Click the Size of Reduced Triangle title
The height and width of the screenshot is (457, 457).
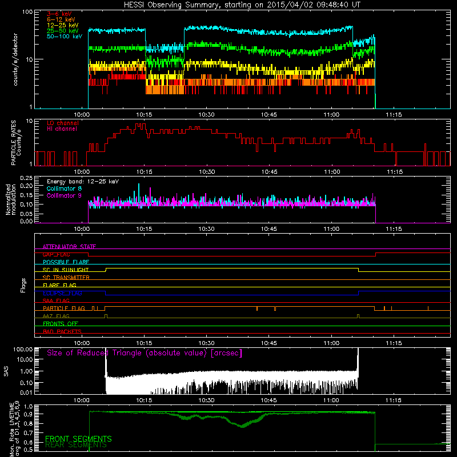pyautogui.click(x=145, y=353)
